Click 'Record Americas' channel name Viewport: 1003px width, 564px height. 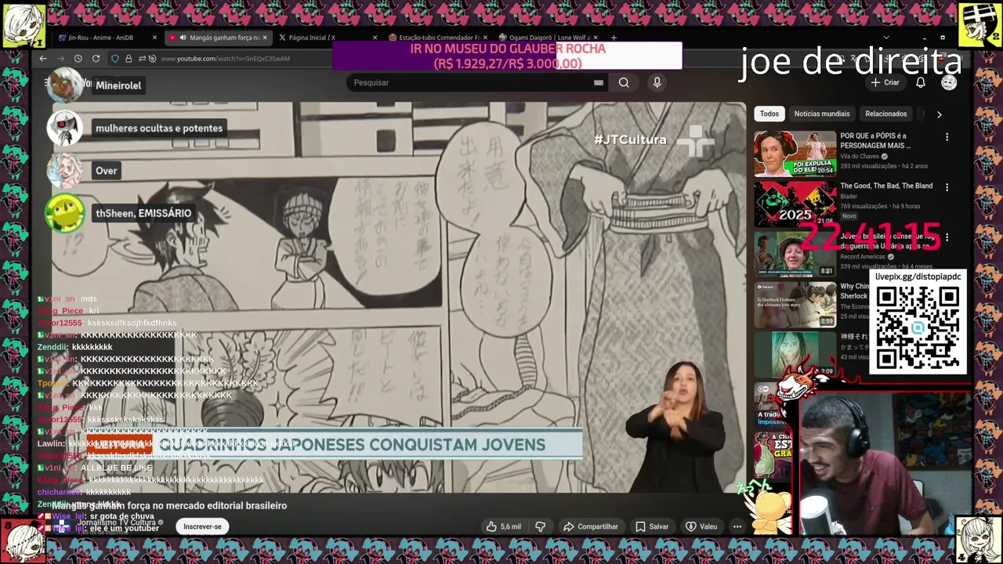pyautogui.click(x=863, y=257)
